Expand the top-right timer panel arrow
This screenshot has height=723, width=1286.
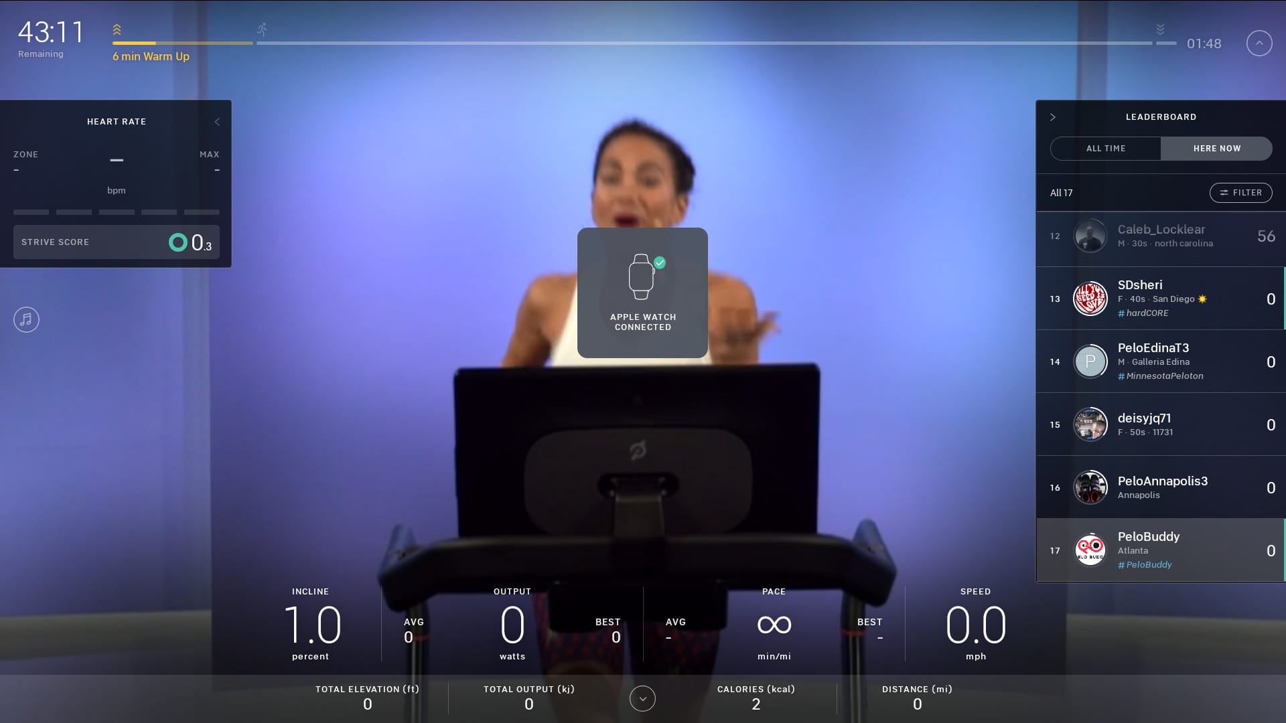[1259, 42]
